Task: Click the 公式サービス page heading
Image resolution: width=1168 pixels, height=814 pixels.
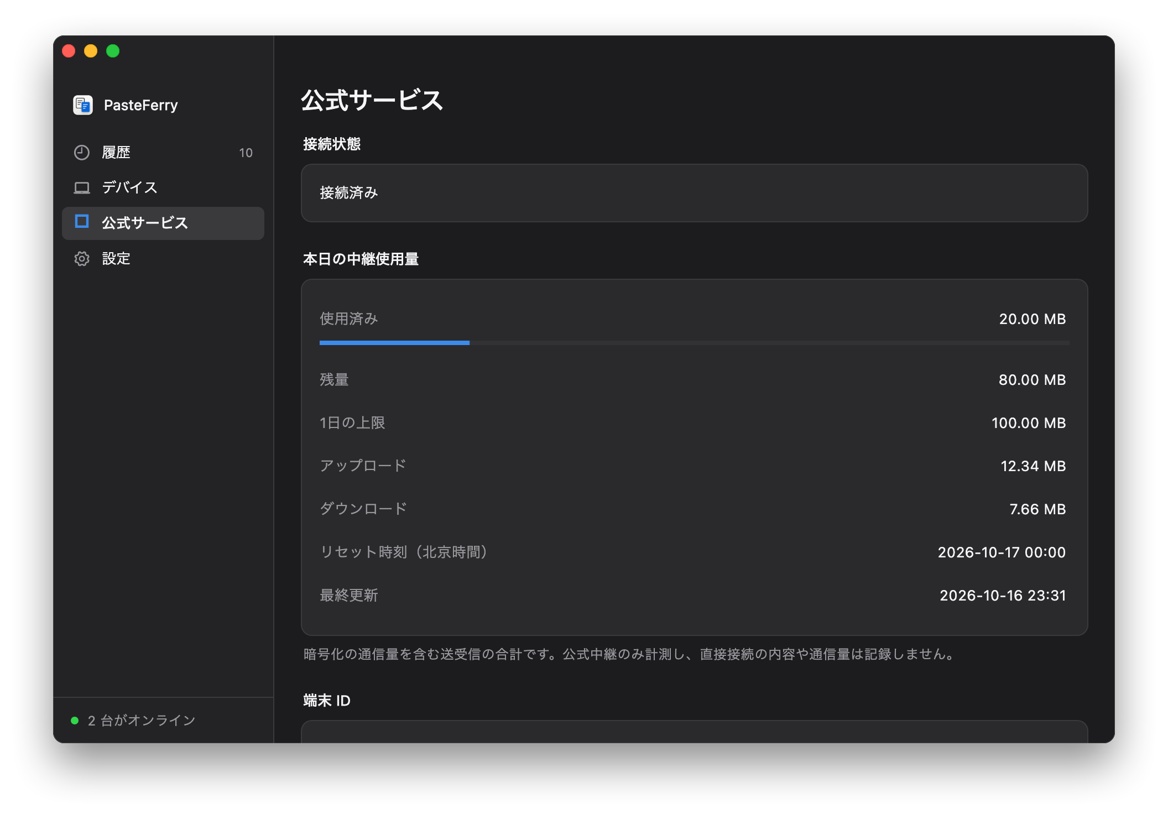Action: pos(372,101)
